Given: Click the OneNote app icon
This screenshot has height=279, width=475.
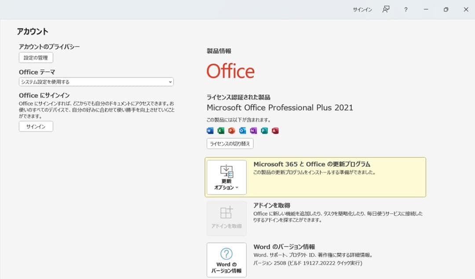Looking at the screenshot, I should pyautogui.click(x=253, y=130).
